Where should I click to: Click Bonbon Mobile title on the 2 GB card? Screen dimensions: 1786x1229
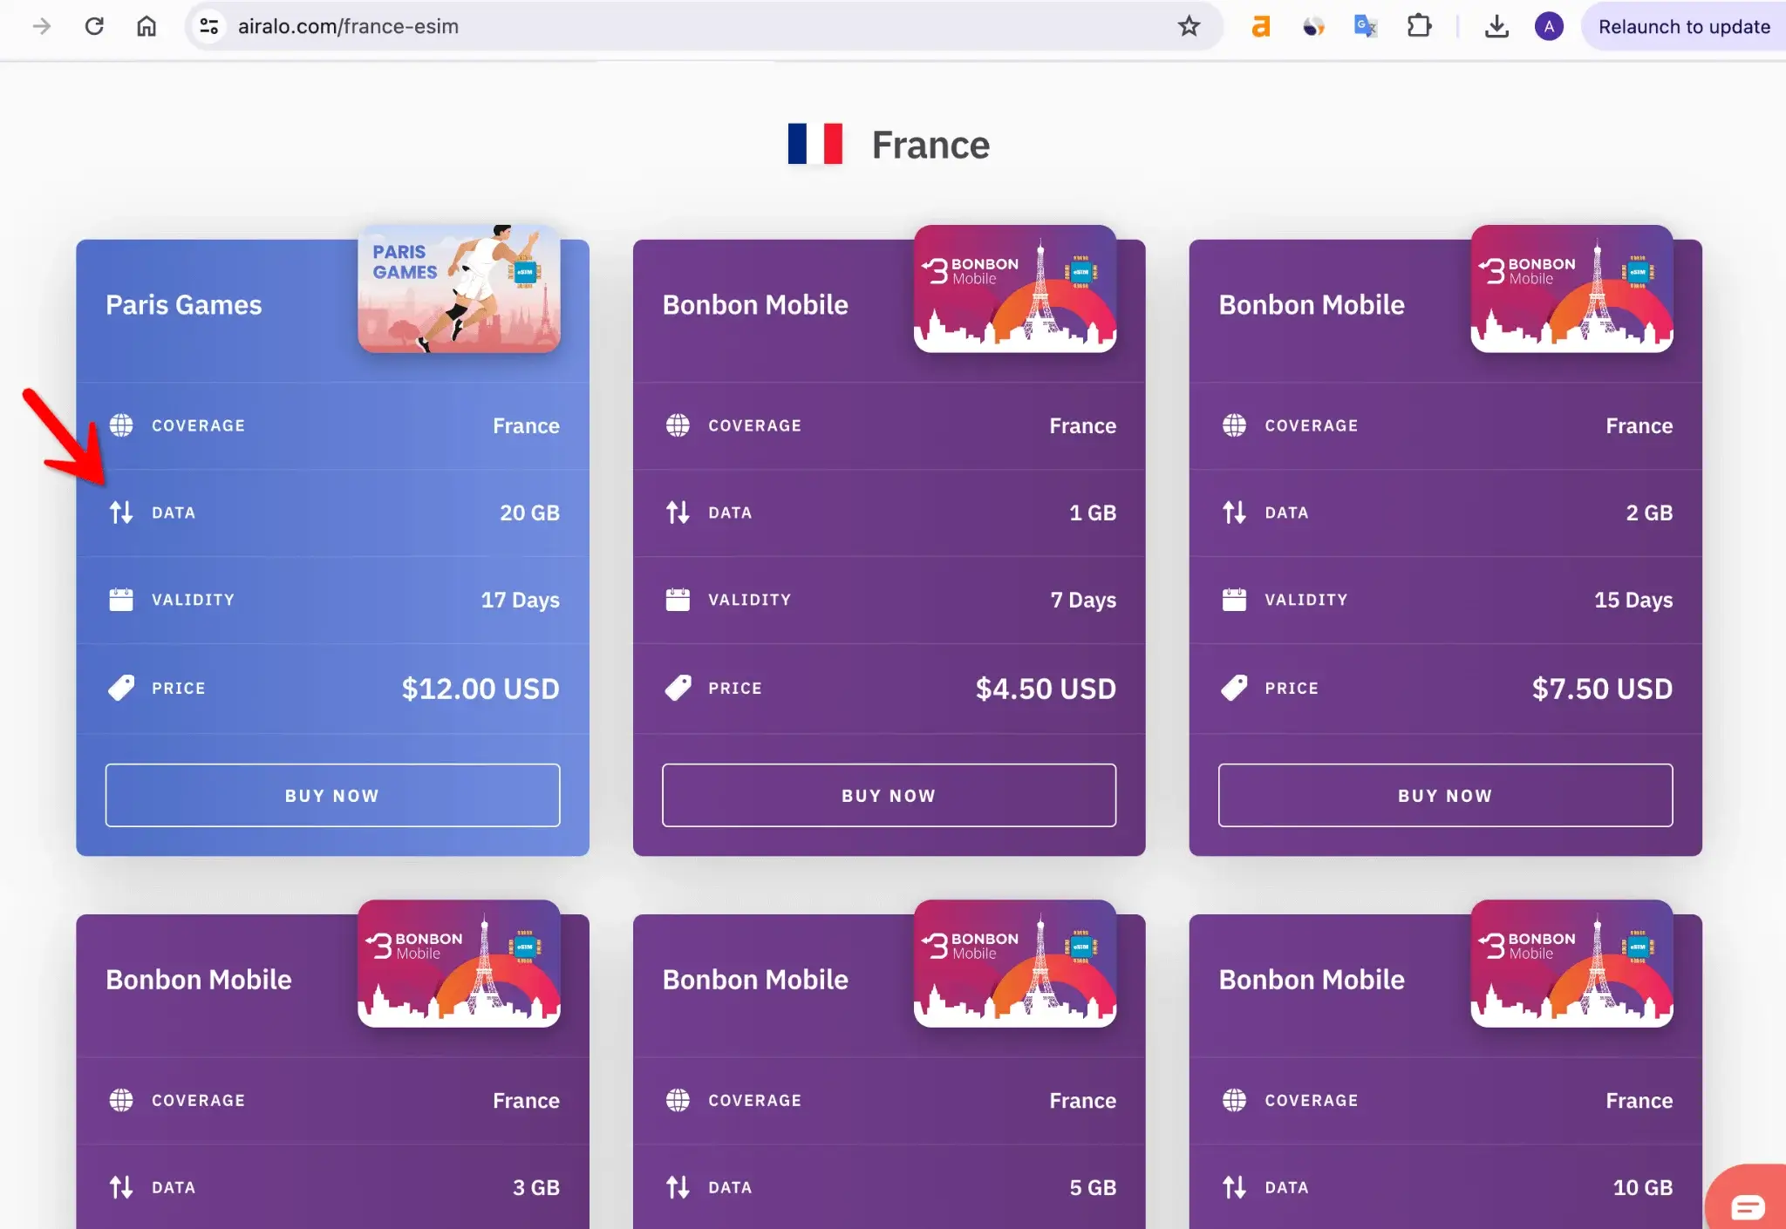[1312, 304]
